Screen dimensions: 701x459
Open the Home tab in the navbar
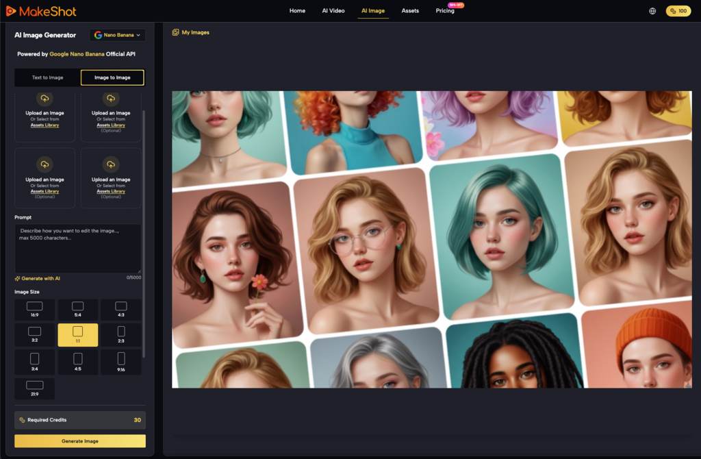tap(297, 11)
